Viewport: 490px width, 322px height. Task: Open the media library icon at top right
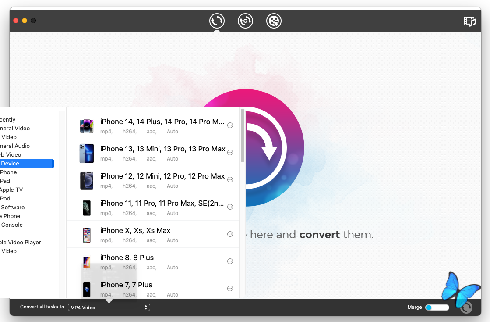[469, 21]
